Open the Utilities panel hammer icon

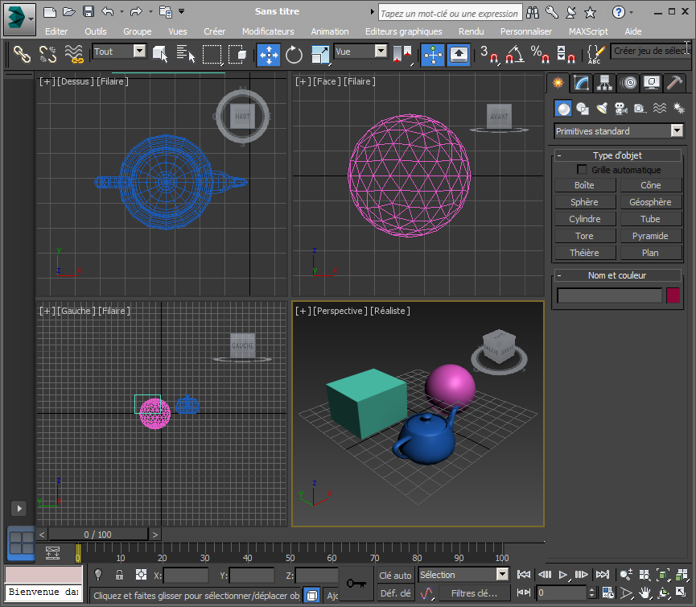(675, 83)
